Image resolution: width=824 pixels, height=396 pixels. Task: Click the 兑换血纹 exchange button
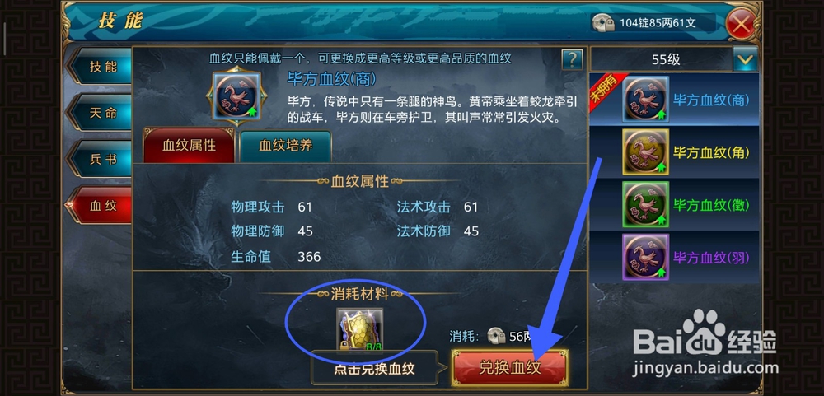509,367
